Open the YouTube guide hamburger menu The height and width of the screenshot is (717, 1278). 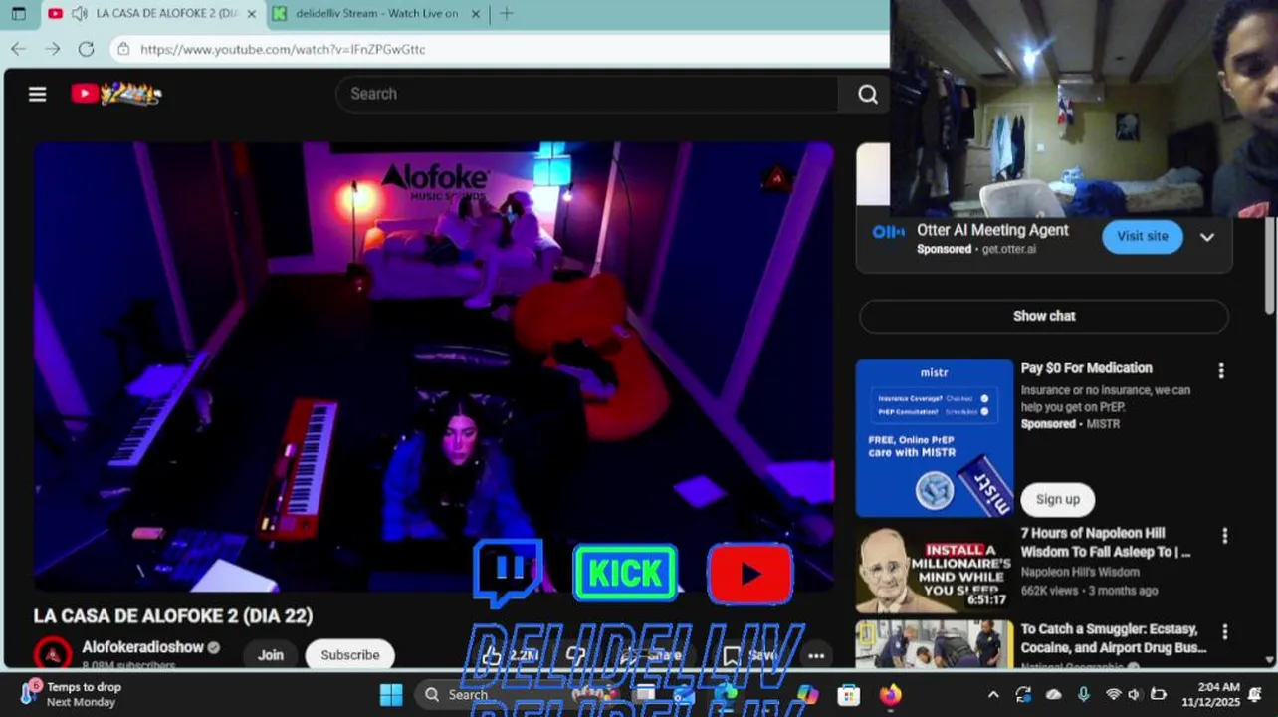coord(37,94)
